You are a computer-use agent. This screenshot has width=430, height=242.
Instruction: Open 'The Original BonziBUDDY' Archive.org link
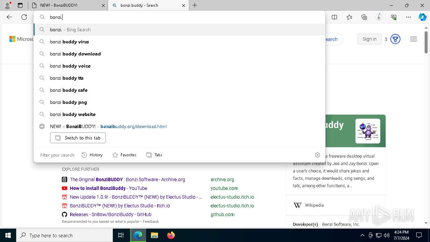coord(127,179)
